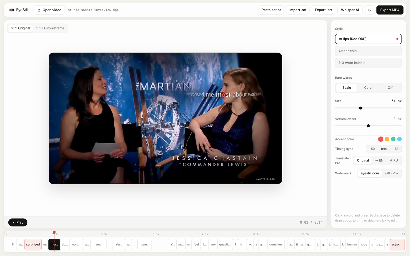
Task: Select the 'astro...' word chip in the timeline
Action: [x=397, y=245]
